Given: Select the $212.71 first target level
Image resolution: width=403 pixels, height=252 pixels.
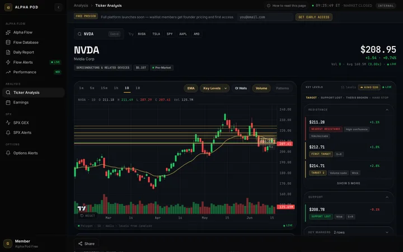Looking at the screenshot, I should pyautogui.click(x=349, y=151).
